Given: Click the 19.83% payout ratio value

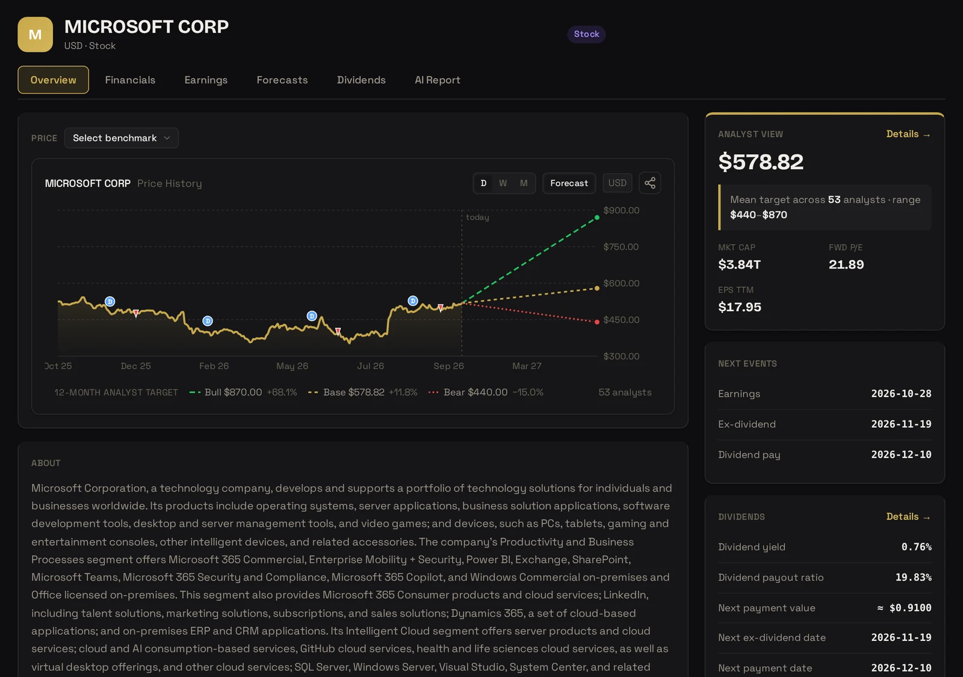Looking at the screenshot, I should point(913,578).
